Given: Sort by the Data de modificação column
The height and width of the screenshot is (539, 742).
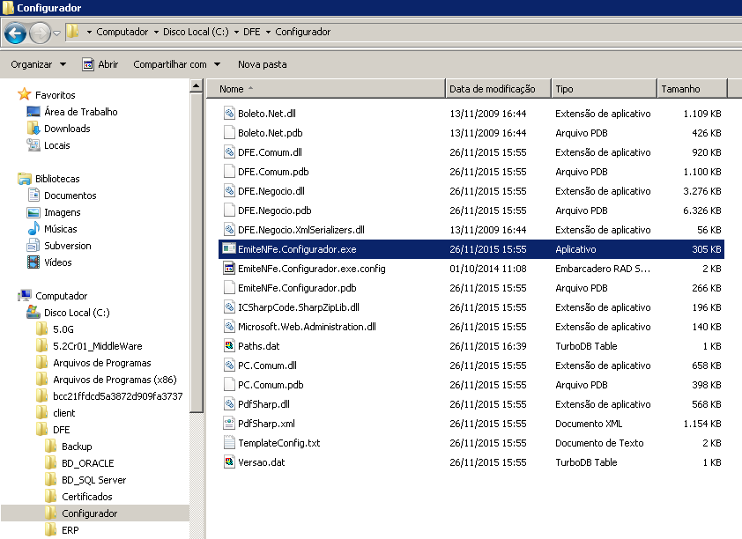Looking at the screenshot, I should pos(498,88).
